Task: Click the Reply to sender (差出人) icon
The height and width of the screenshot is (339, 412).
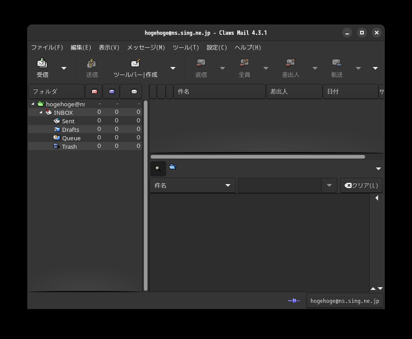Action: [x=290, y=63]
